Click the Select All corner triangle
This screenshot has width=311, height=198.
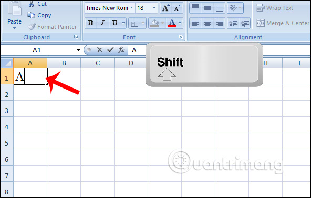tap(7, 63)
